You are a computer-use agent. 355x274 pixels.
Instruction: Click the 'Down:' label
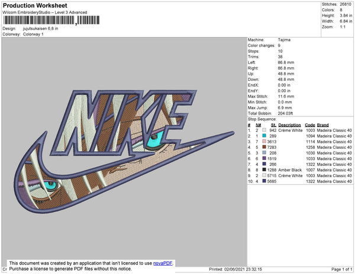[x=254, y=79]
